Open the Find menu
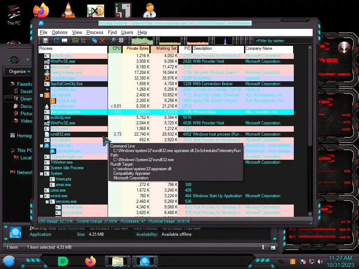 112,33
